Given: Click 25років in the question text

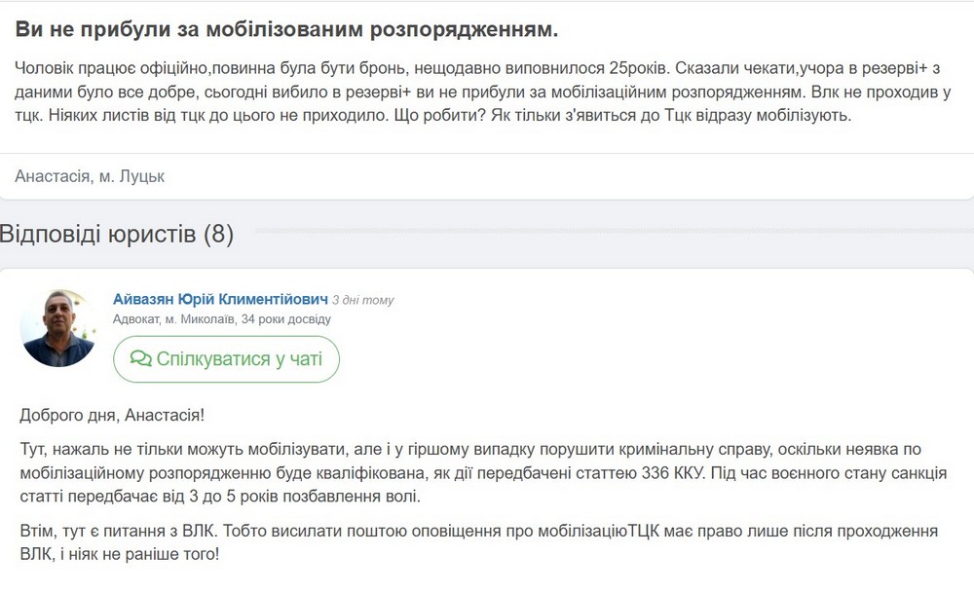Looking at the screenshot, I should 637,68.
